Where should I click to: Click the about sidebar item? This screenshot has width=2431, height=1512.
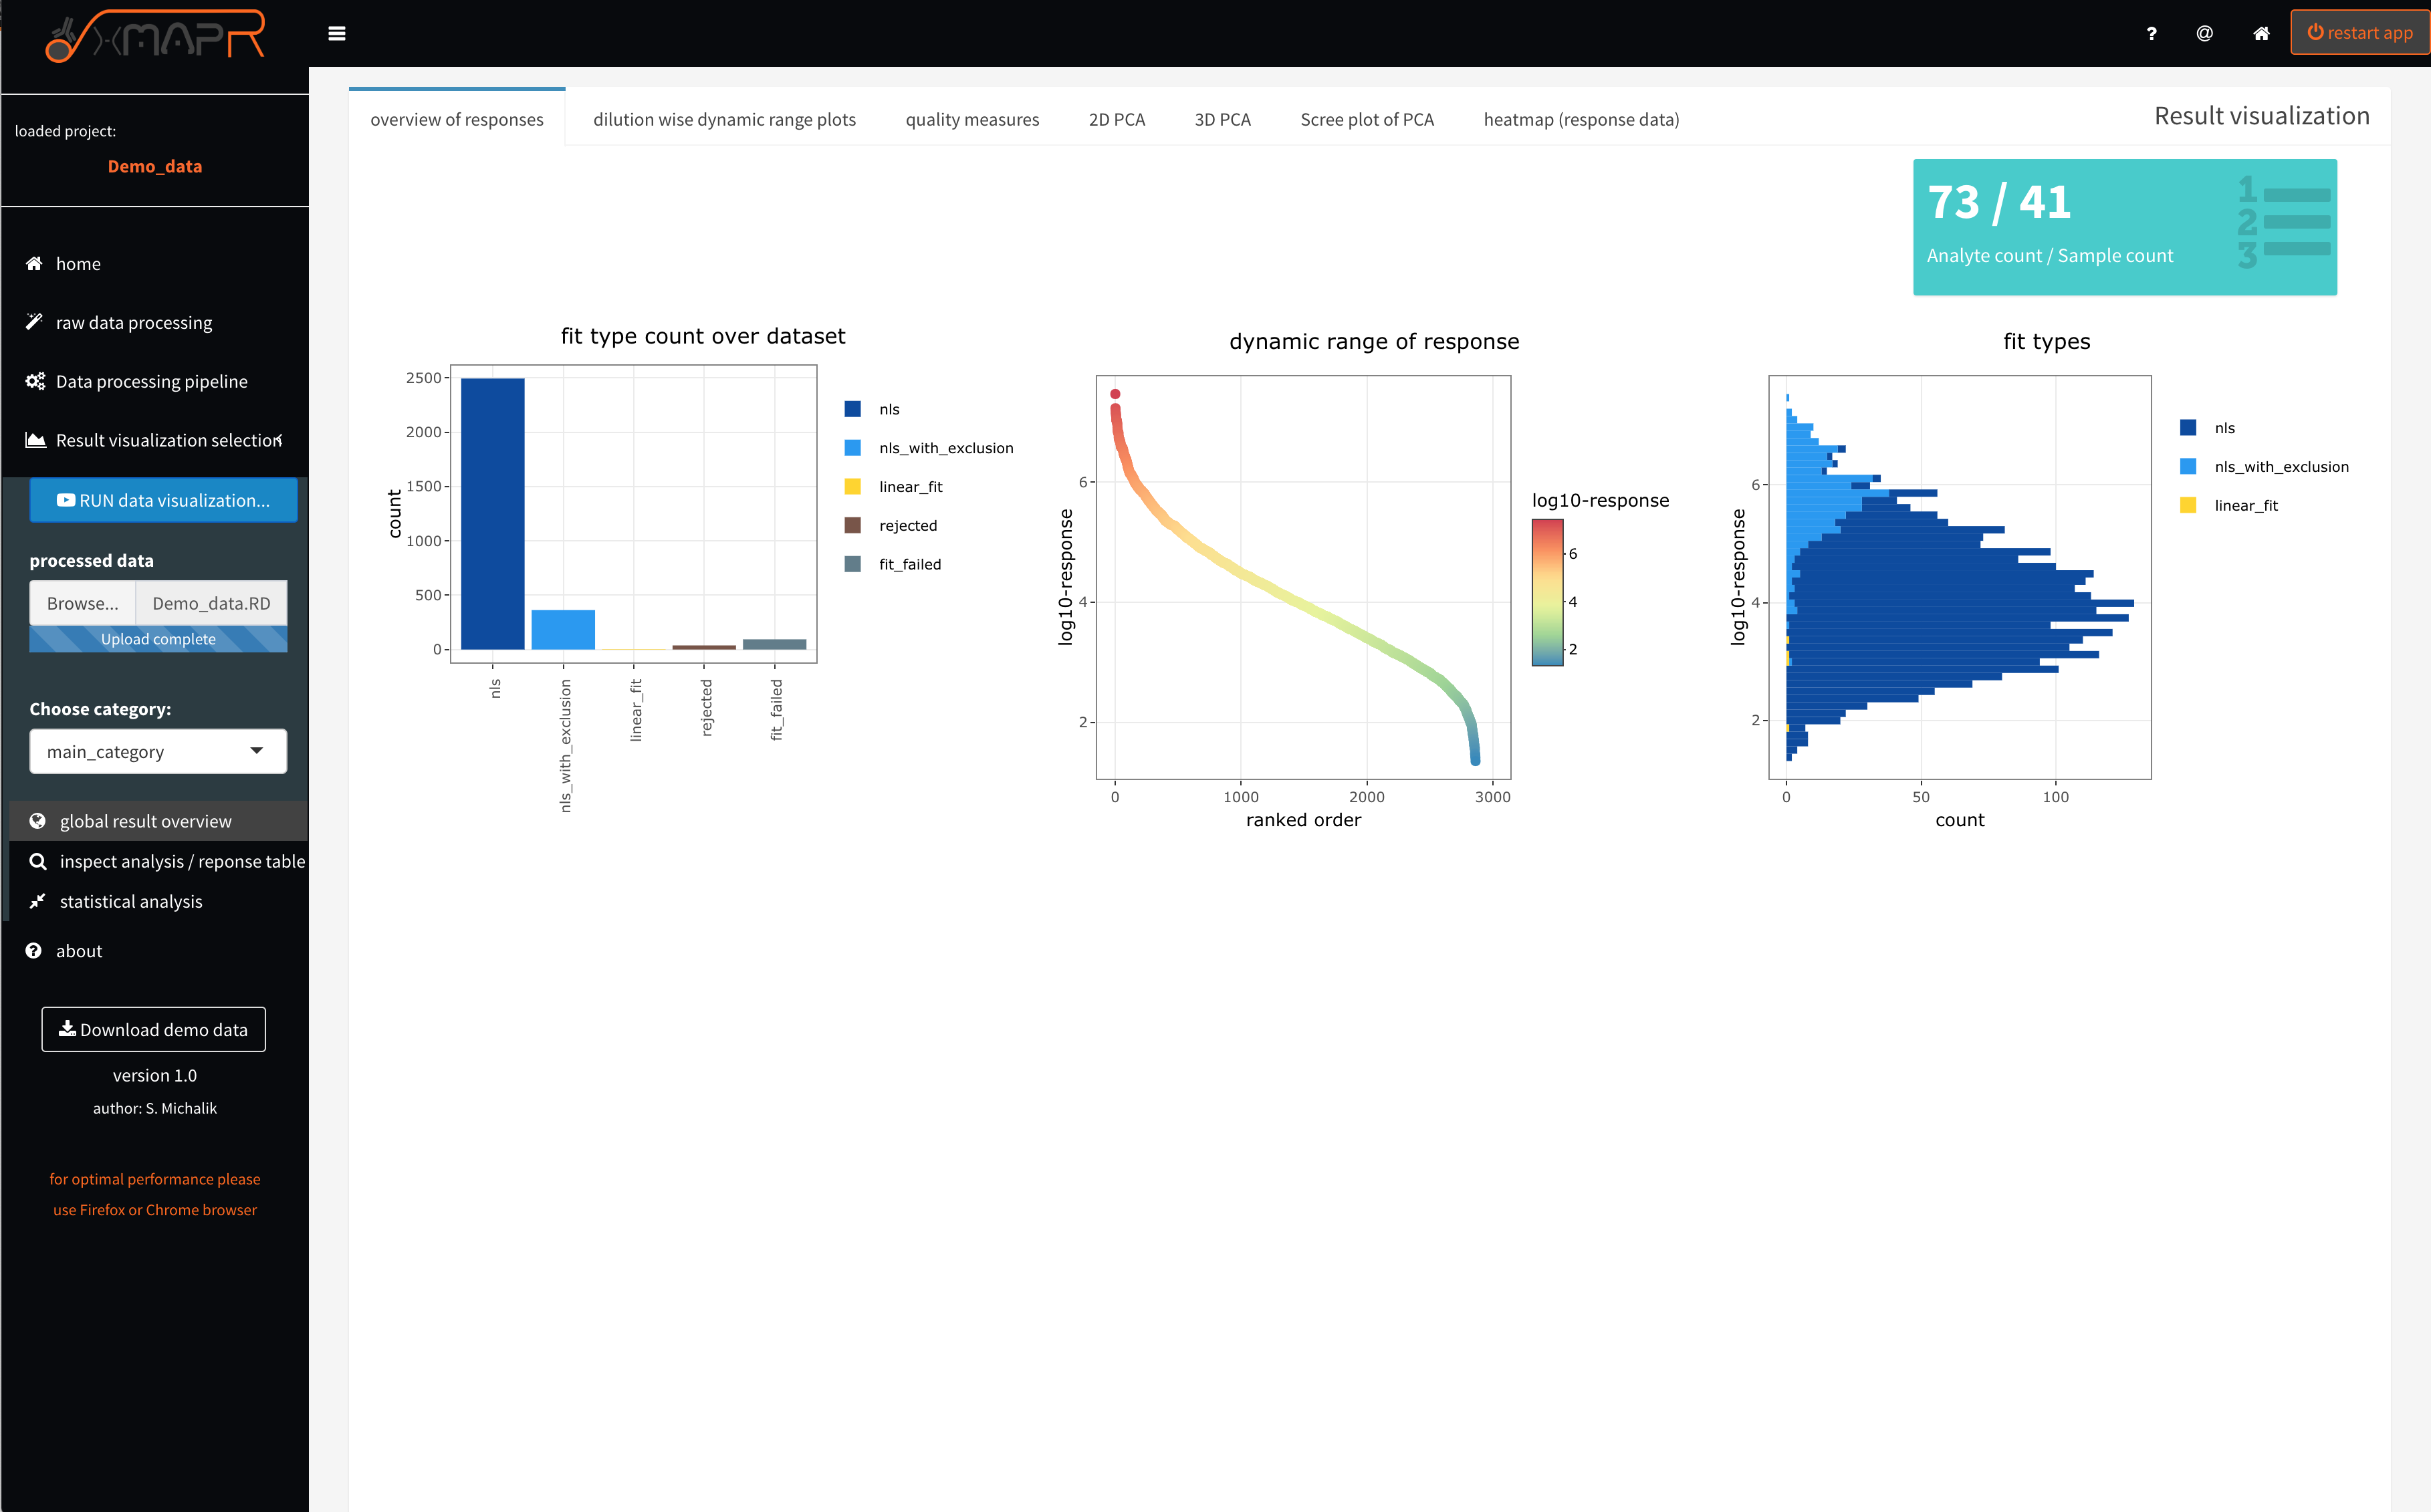[78, 951]
